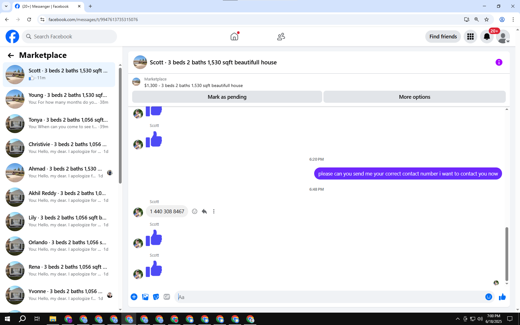The image size is (520, 325).
Task: Open the Tonya conversation
Action: tap(59, 123)
